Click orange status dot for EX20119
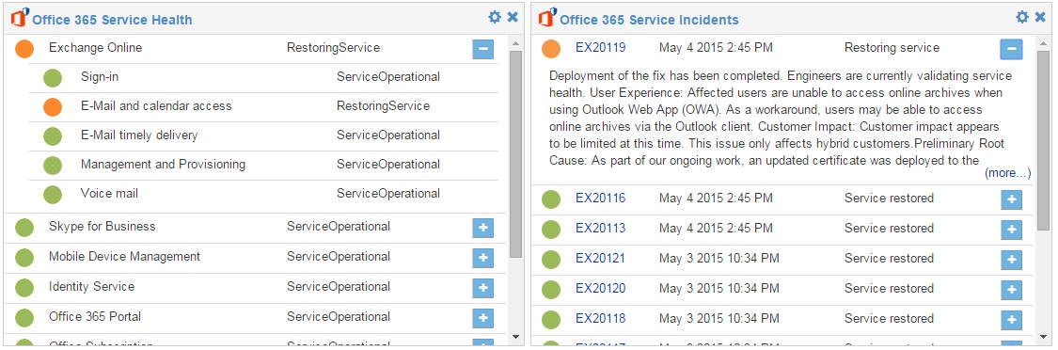Screen dimensions: 1058x350 [x=551, y=49]
